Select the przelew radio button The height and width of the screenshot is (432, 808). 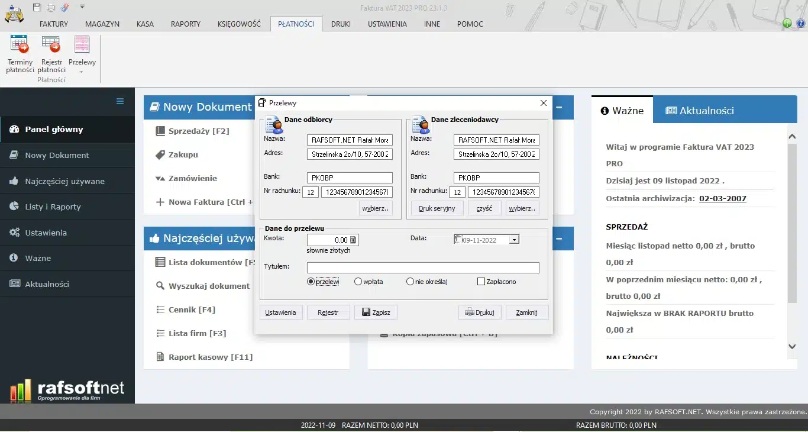pyautogui.click(x=311, y=282)
